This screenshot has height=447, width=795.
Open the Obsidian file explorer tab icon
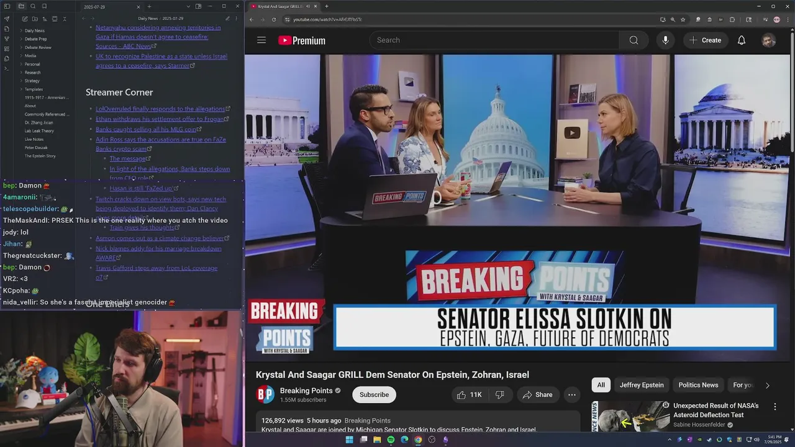21,6
